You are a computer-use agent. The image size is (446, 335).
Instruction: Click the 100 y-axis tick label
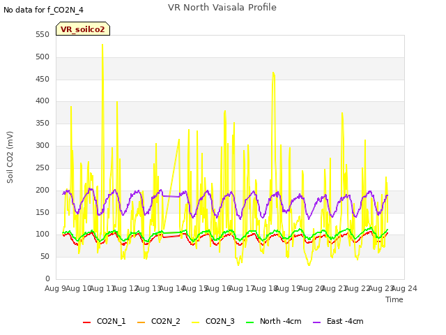click(x=43, y=234)
